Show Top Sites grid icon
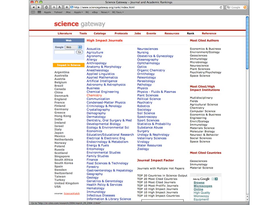The image size is (274, 205). click(39, 12)
